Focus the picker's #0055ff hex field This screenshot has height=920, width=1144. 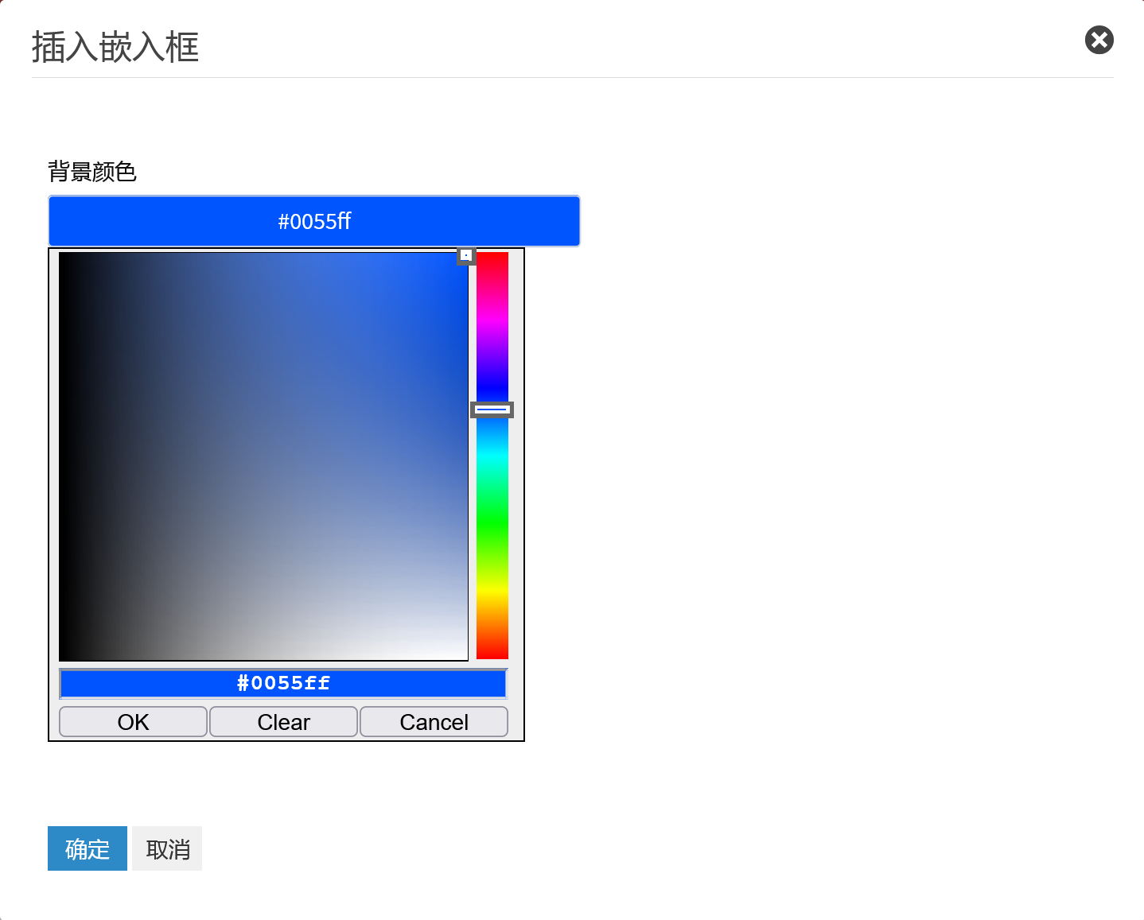[283, 683]
